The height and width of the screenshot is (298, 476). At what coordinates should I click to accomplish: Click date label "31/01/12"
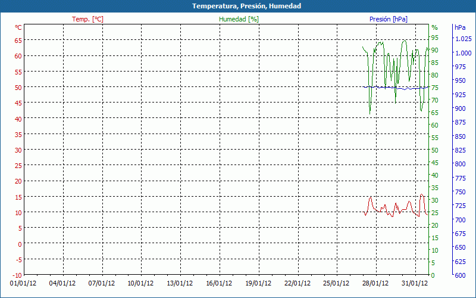tap(414, 284)
